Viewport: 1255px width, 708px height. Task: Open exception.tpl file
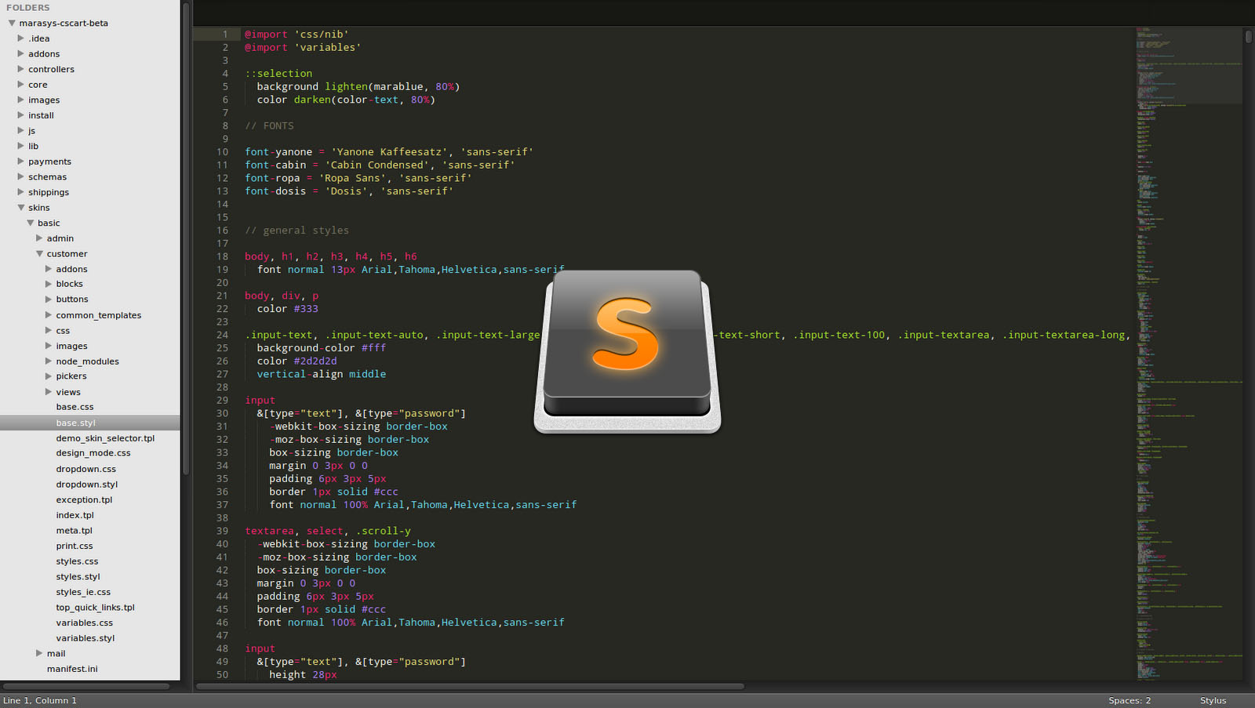click(84, 499)
